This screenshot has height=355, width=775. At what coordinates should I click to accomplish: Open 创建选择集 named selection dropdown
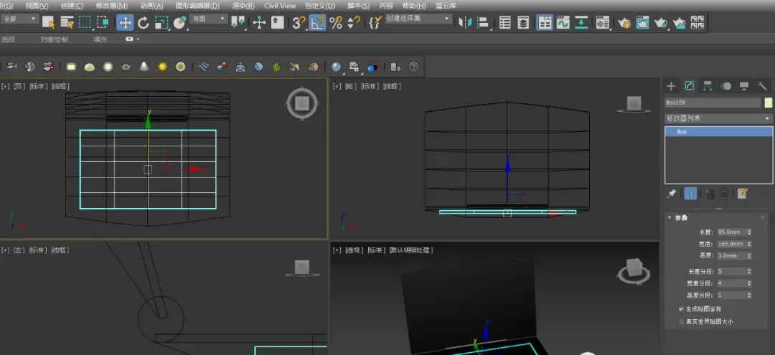(x=418, y=19)
